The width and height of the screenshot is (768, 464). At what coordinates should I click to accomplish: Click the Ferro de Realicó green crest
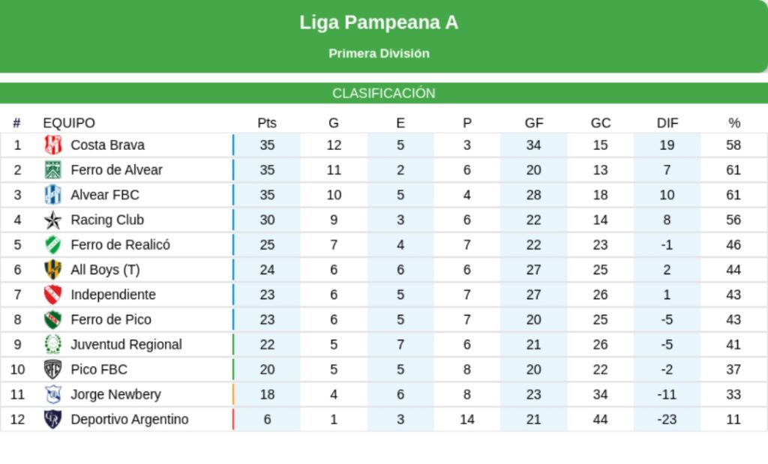[x=53, y=245]
